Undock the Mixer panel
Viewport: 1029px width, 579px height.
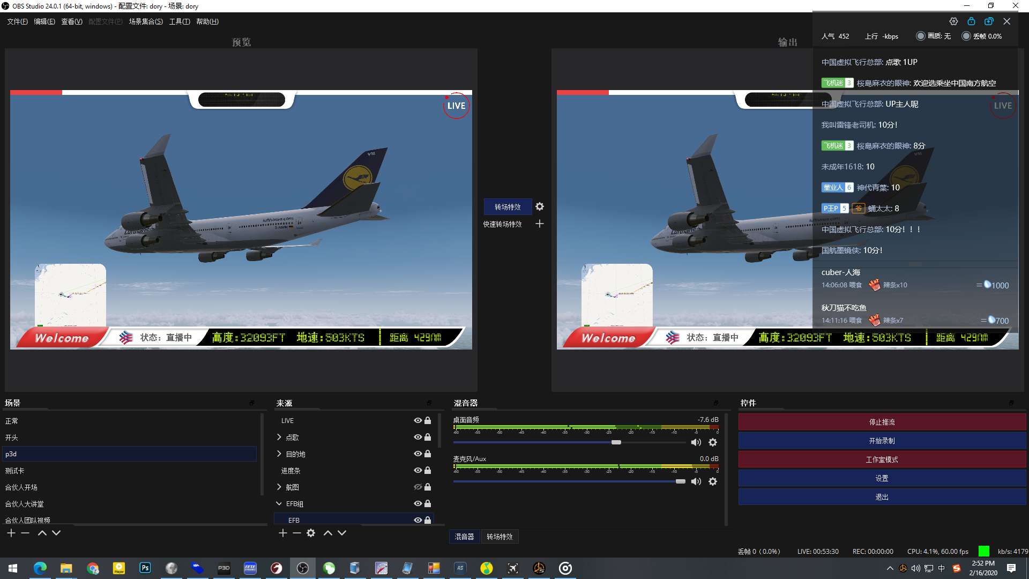[716, 403]
